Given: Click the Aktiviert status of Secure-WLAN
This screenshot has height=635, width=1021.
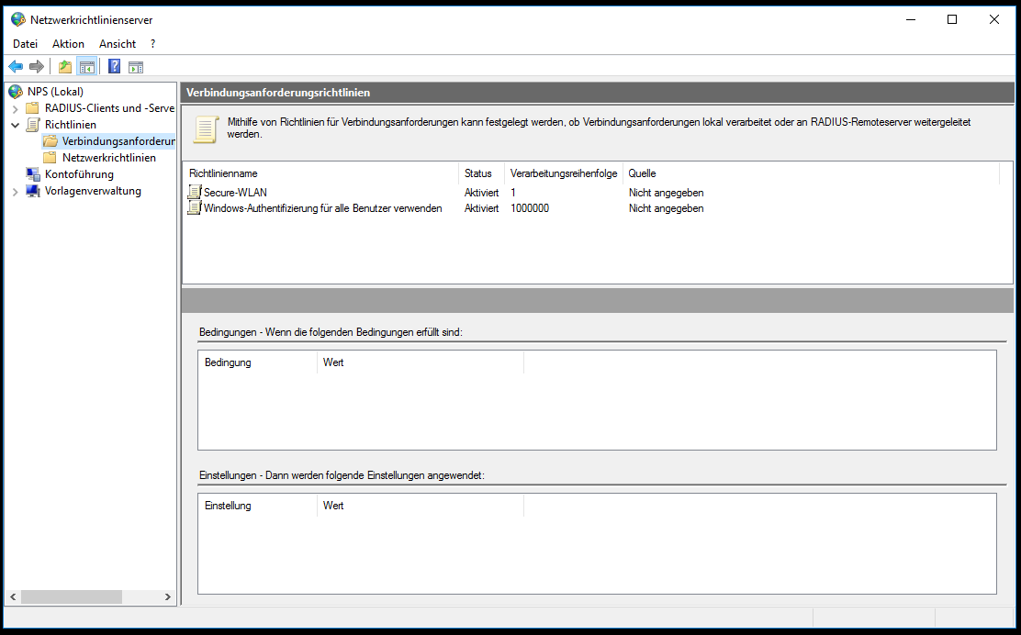Looking at the screenshot, I should click(481, 193).
